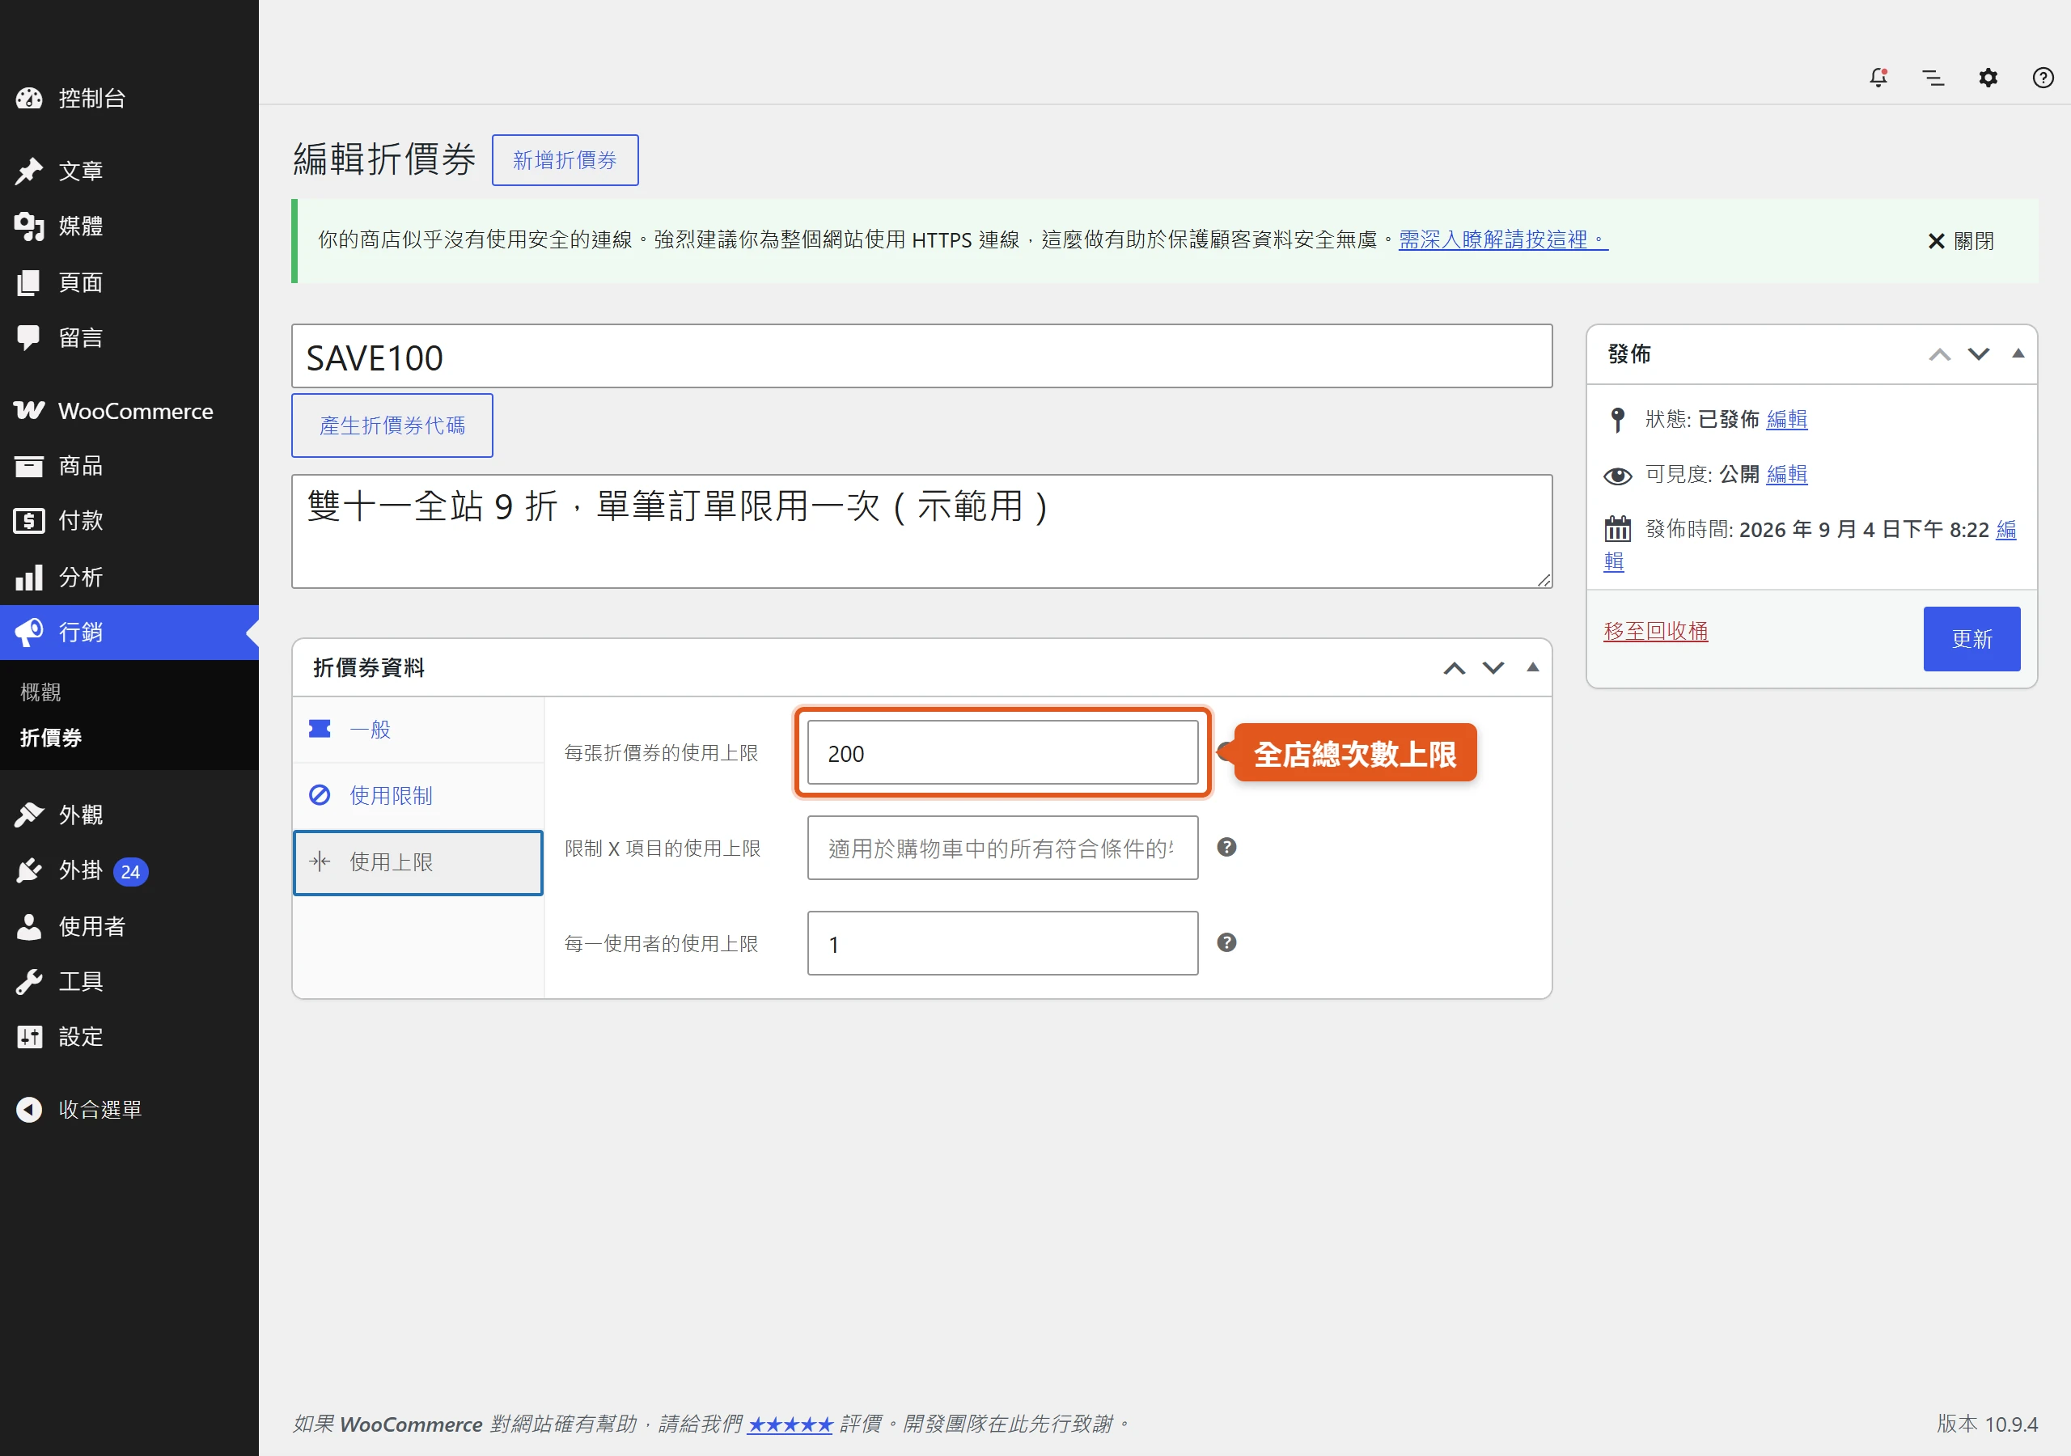Toggle the 發佈 panel collapse triangle
The height and width of the screenshot is (1456, 2071).
tap(2018, 353)
